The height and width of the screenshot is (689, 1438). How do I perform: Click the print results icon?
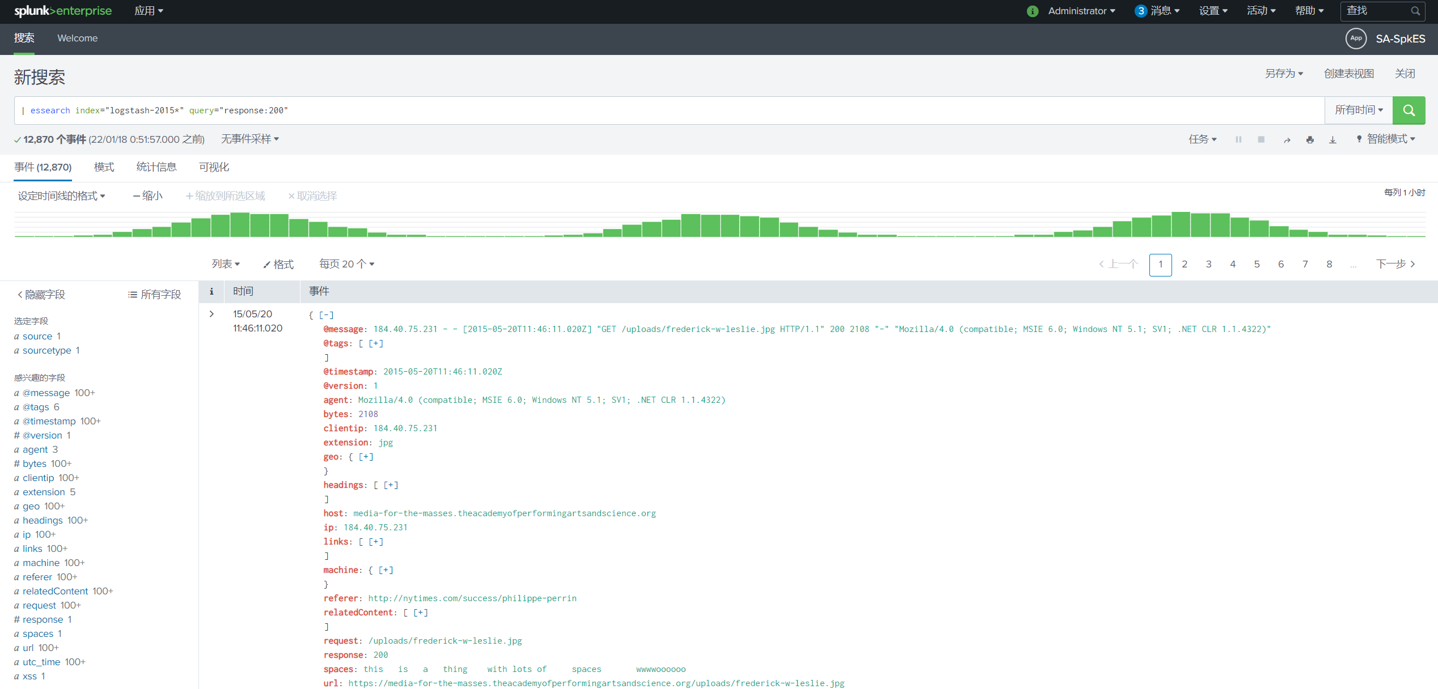coord(1310,140)
